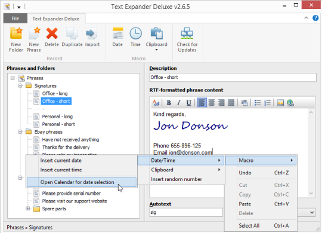The image size is (322, 233).
Task: Toggle underline formatting
Action: (x=188, y=103)
